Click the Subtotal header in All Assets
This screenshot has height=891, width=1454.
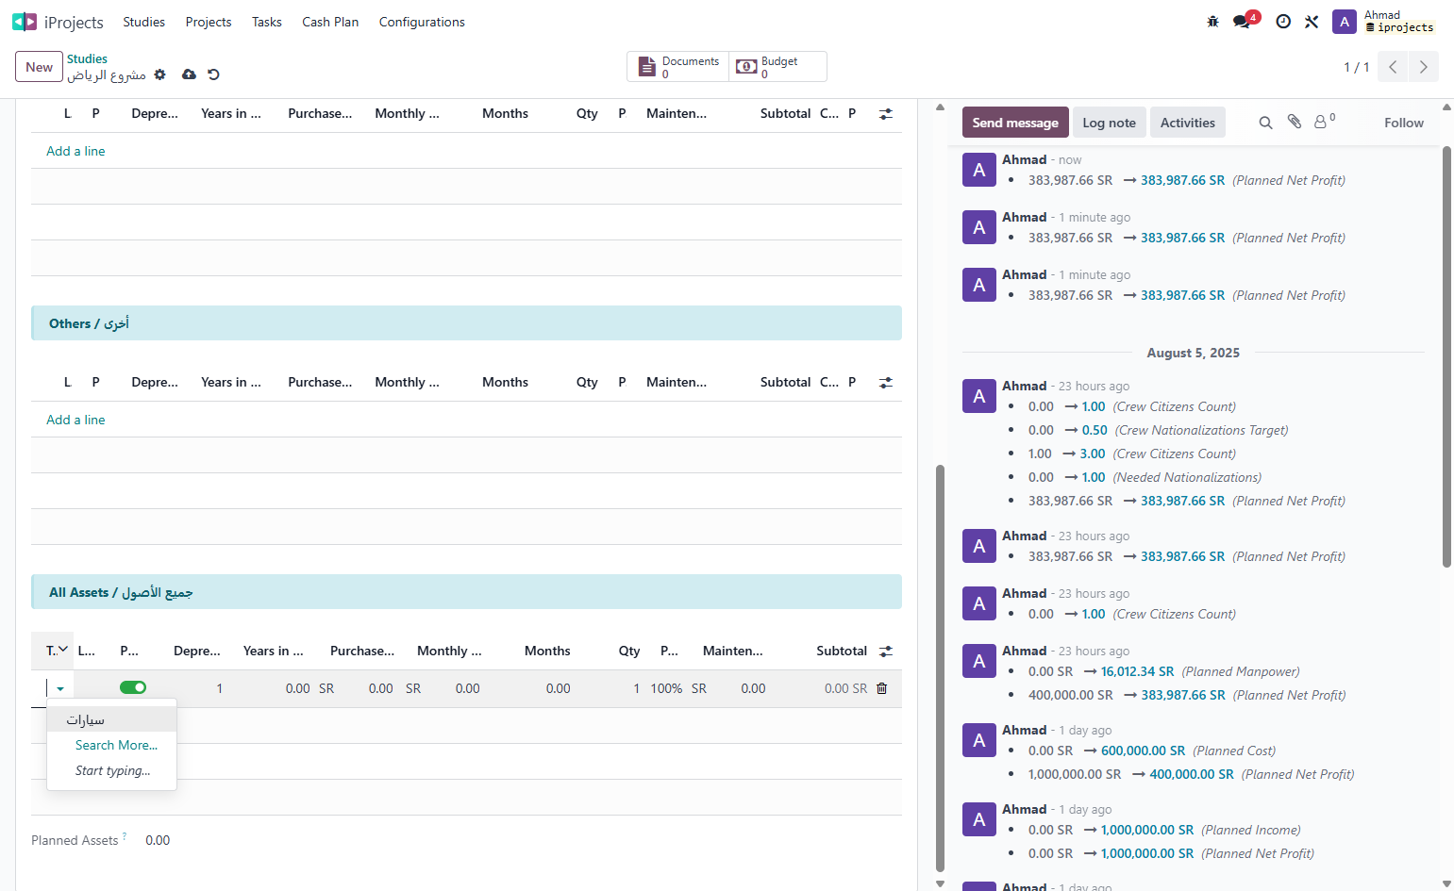pos(842,651)
